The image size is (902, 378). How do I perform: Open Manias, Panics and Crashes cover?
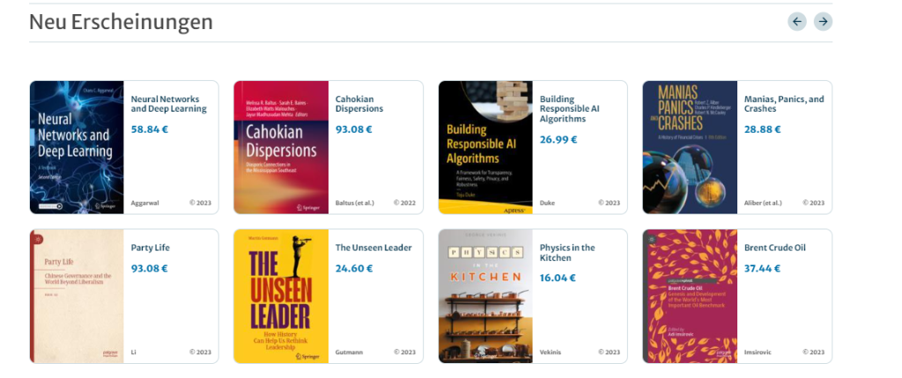coord(690,147)
